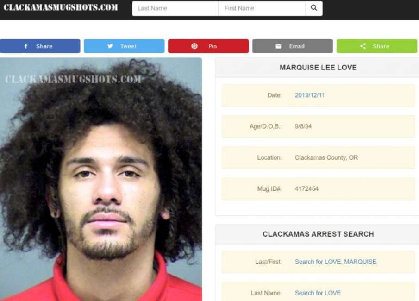The width and height of the screenshot is (419, 301).
Task: Focus the Last Name search field
Action: [175, 8]
